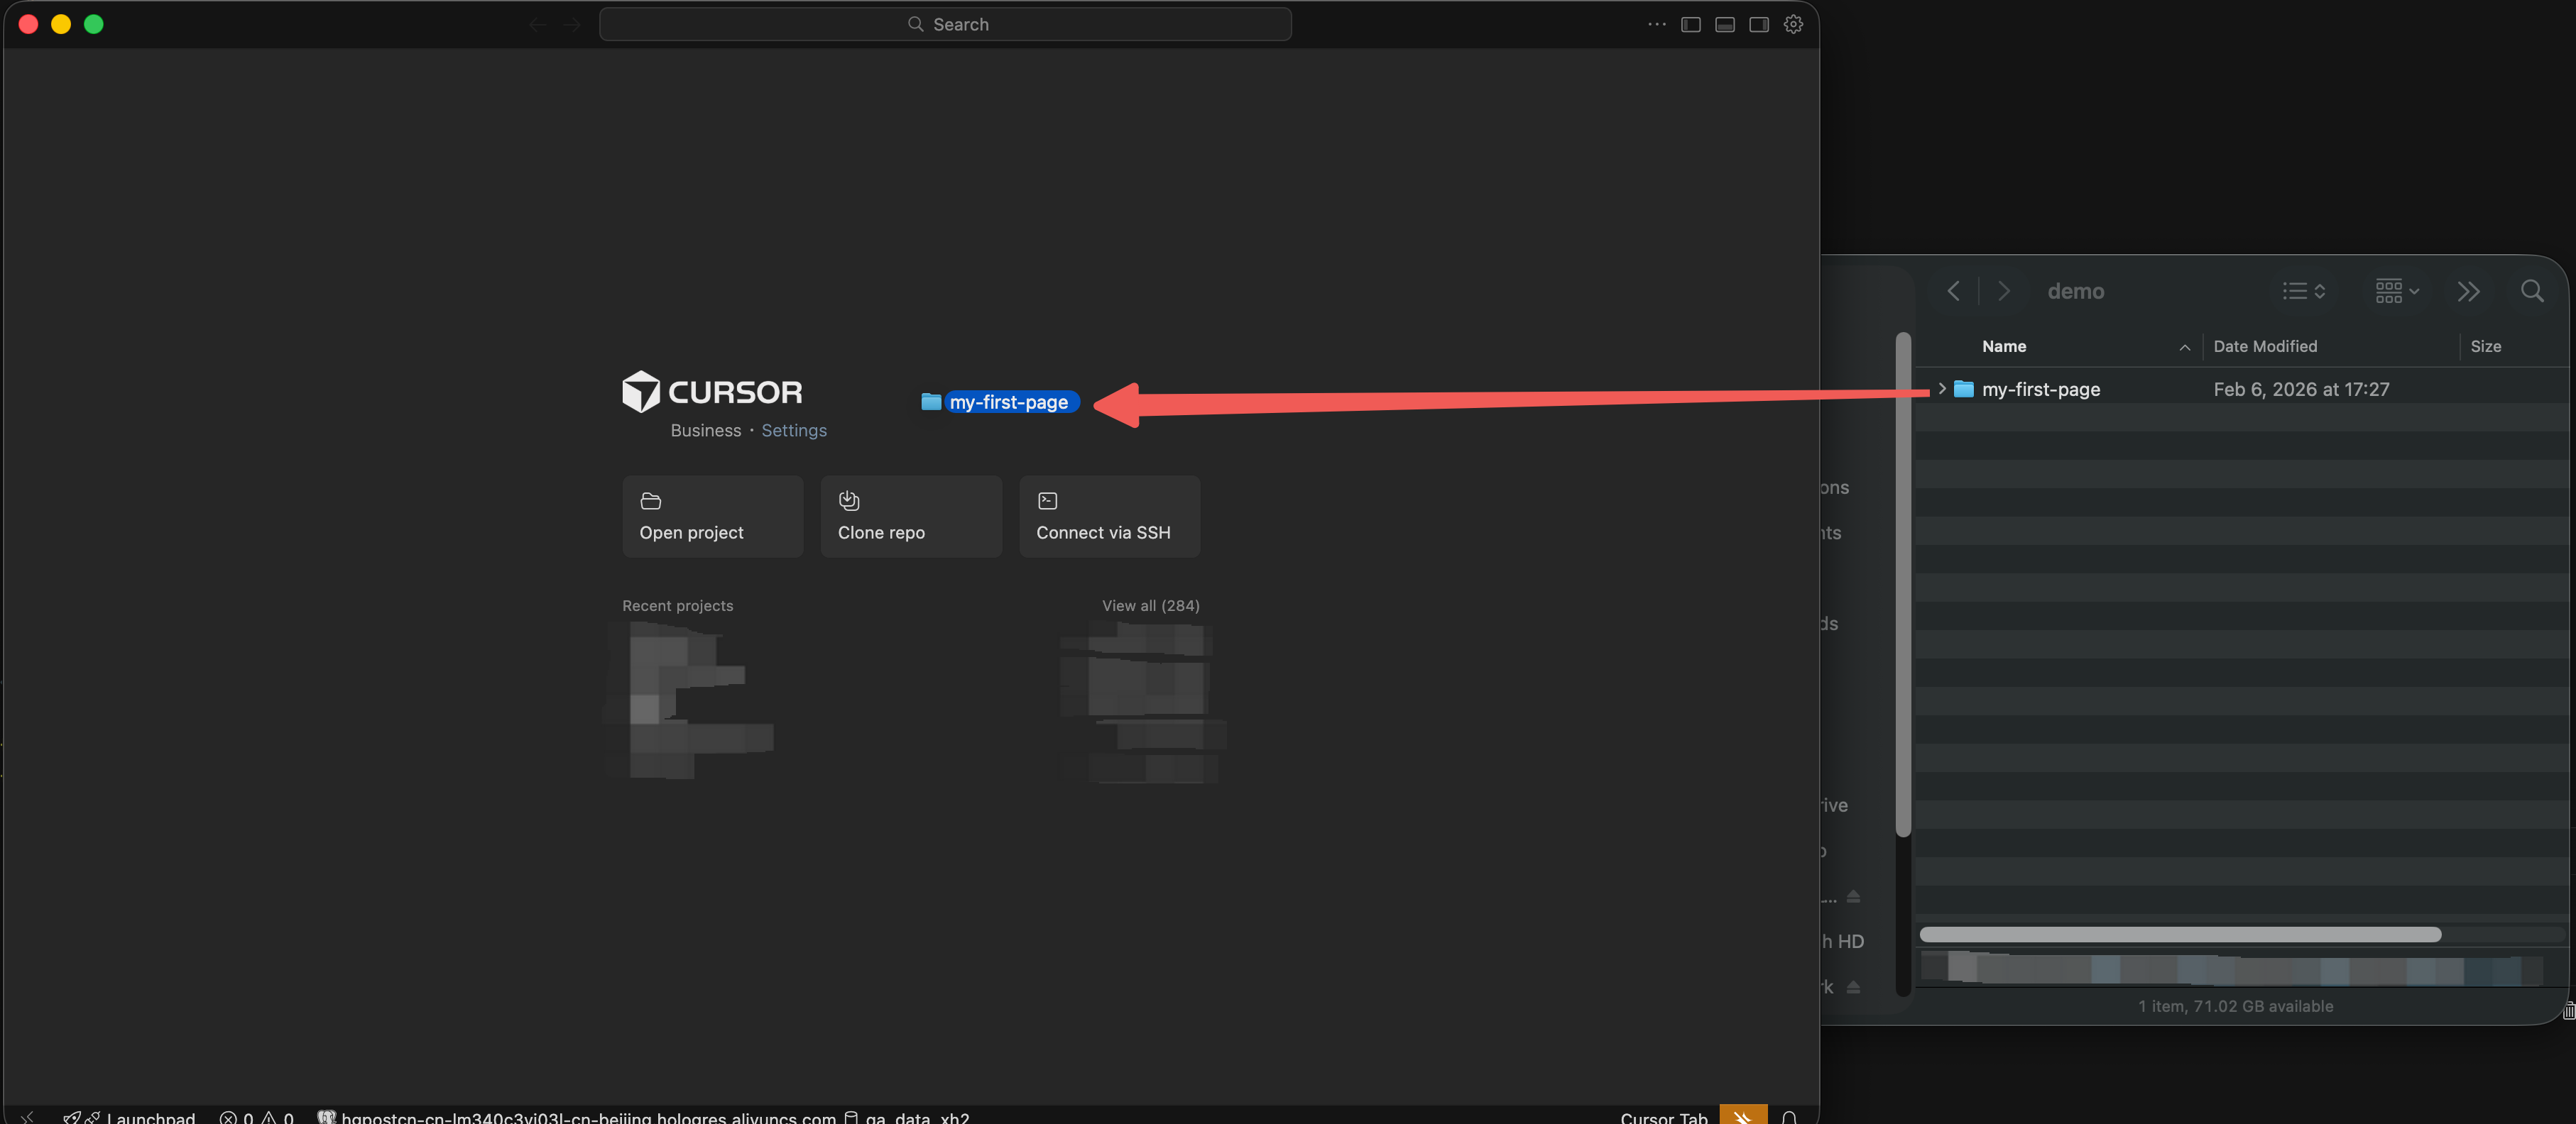Click the Finder search magnifier icon
The image size is (2576, 1124).
[2531, 291]
